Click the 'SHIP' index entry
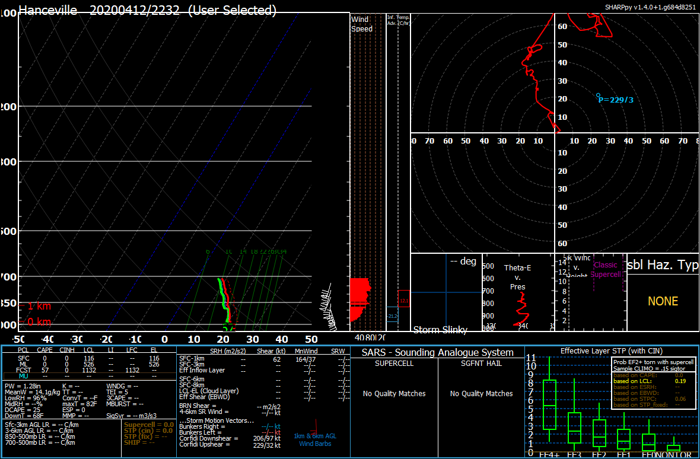Viewport: 700px width, 459px height. pyautogui.click(x=139, y=442)
